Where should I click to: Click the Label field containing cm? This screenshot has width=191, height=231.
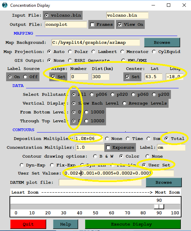coord(171,147)
